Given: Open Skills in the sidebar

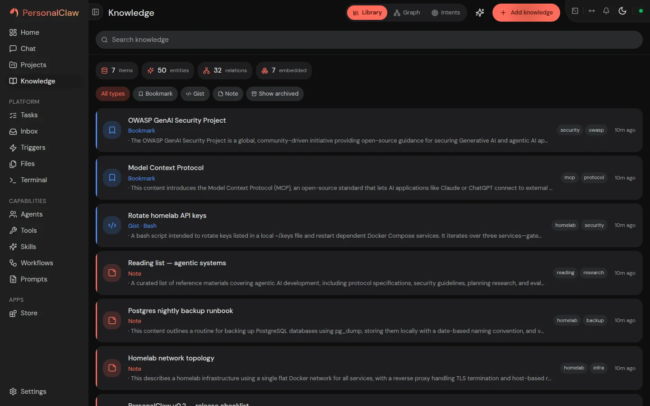Looking at the screenshot, I should click(44, 247).
